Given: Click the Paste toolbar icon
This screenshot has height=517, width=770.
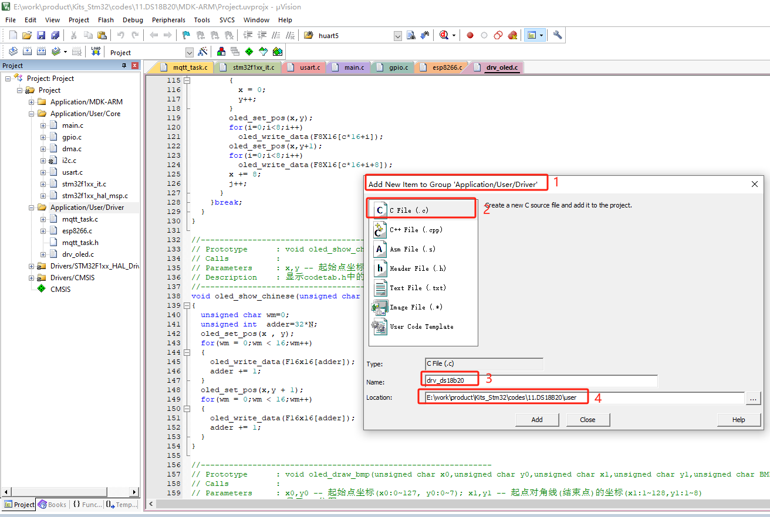Looking at the screenshot, I should 102,35.
